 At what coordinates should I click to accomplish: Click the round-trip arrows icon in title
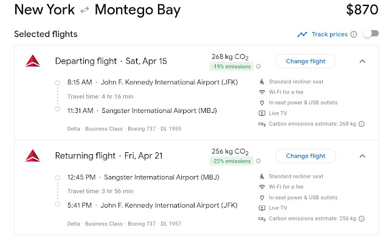point(84,10)
